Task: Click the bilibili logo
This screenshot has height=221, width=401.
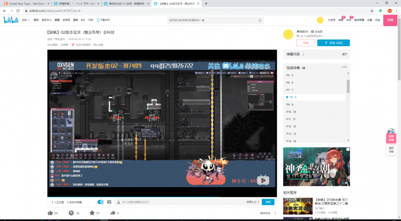Action: pyautogui.click(x=11, y=20)
